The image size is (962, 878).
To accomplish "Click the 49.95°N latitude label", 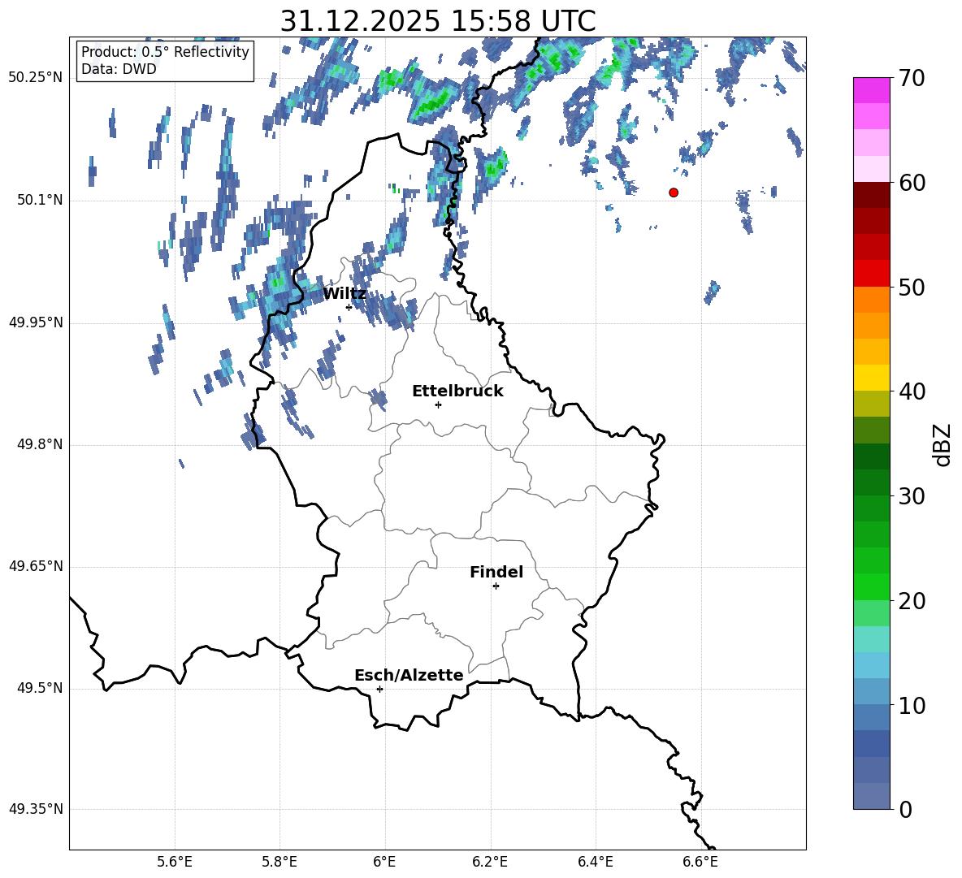I will [36, 322].
